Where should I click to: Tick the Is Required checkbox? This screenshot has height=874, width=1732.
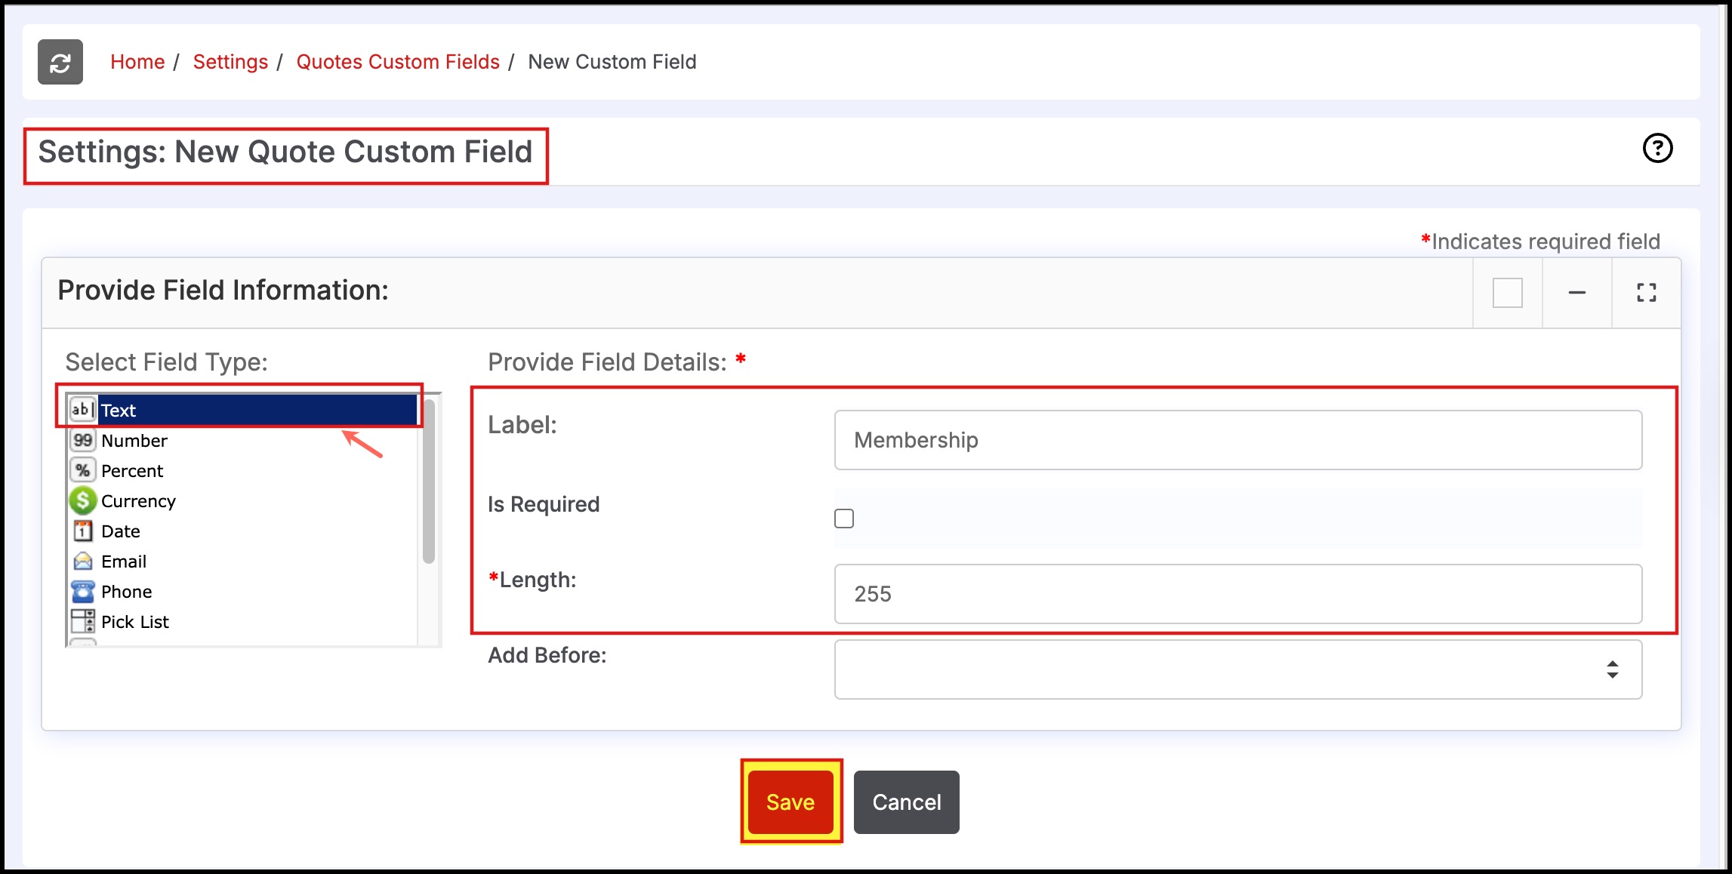pyautogui.click(x=844, y=519)
